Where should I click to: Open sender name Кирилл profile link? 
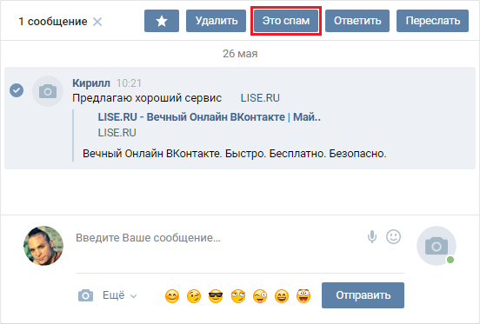pyautogui.click(x=91, y=83)
